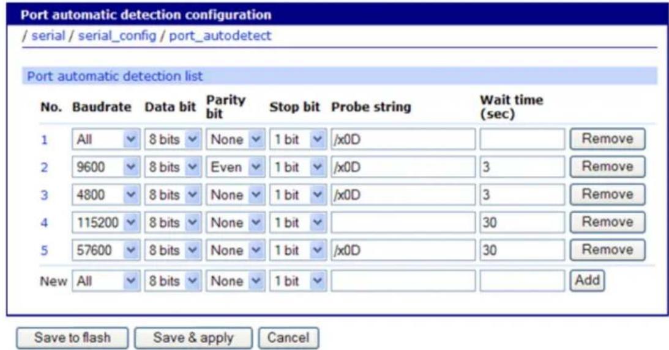Click 'Wait time (sec)' column header
The height and width of the screenshot is (350, 669).
(x=511, y=107)
